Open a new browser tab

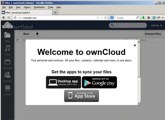pos(55,12)
